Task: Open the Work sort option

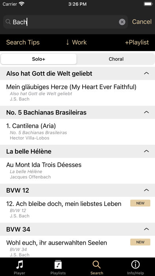Action: [x=76, y=42]
